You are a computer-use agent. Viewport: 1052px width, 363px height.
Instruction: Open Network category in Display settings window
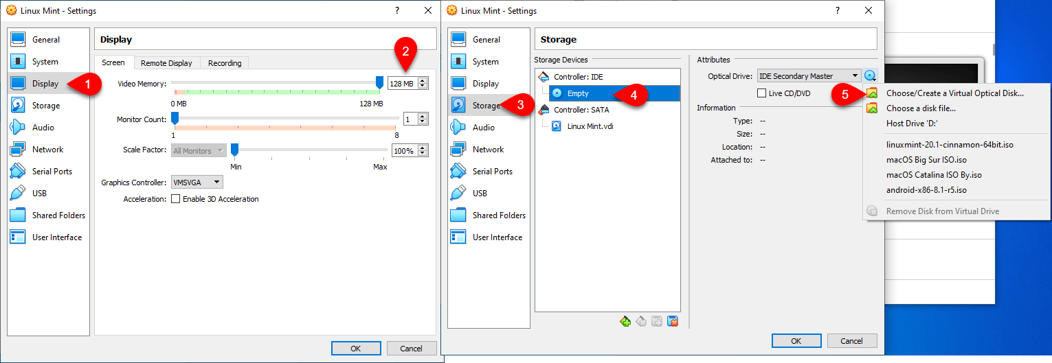48,150
